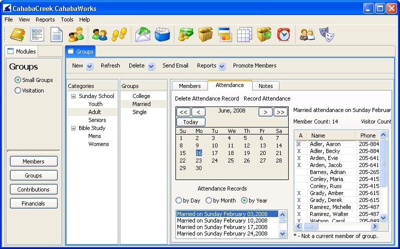
Task: Click the red alarm clock icon
Action: click(x=284, y=34)
